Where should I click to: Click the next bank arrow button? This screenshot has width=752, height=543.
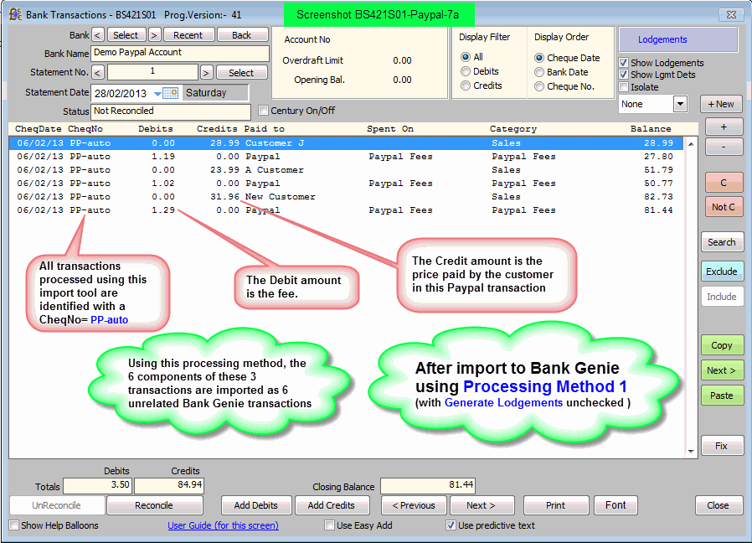[154, 35]
